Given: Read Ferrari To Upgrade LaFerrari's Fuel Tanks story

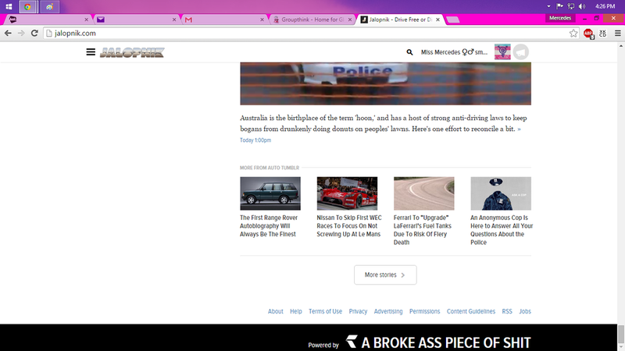Looking at the screenshot, I should tap(423, 230).
